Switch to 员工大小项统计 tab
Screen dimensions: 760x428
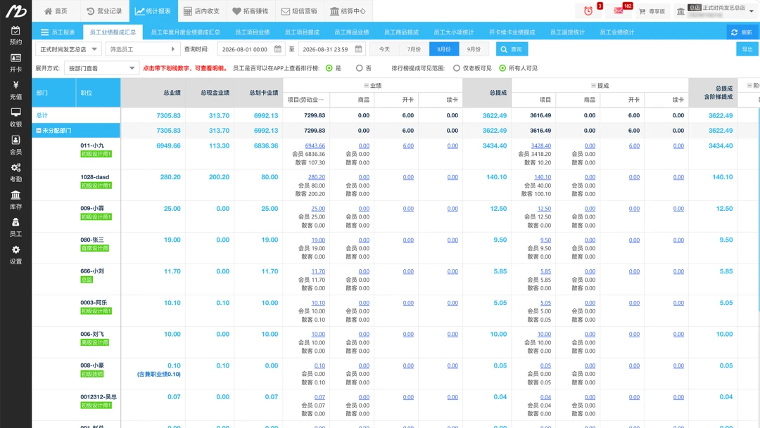454,32
